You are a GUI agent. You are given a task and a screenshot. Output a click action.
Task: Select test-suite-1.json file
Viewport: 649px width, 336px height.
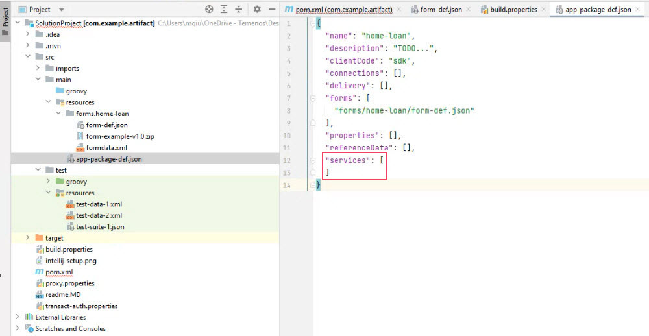click(x=100, y=227)
